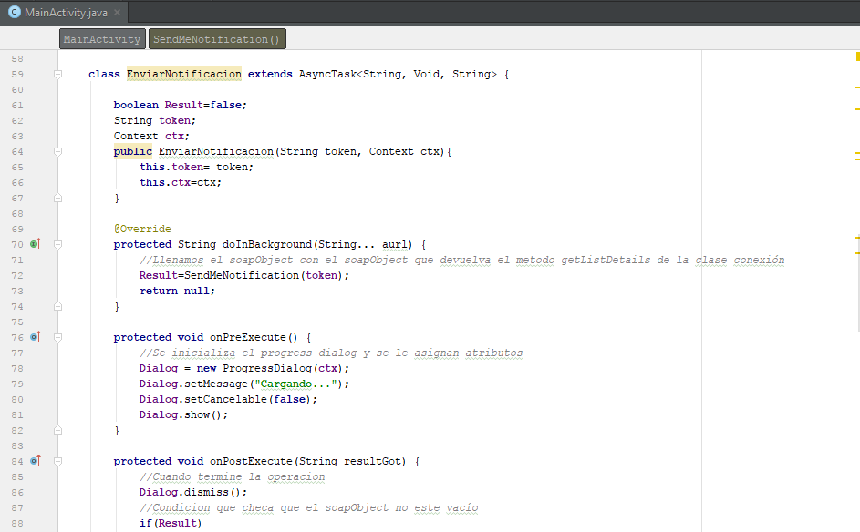The image size is (860, 532).
Task: Click the comment on line 77
Action: coord(331,353)
